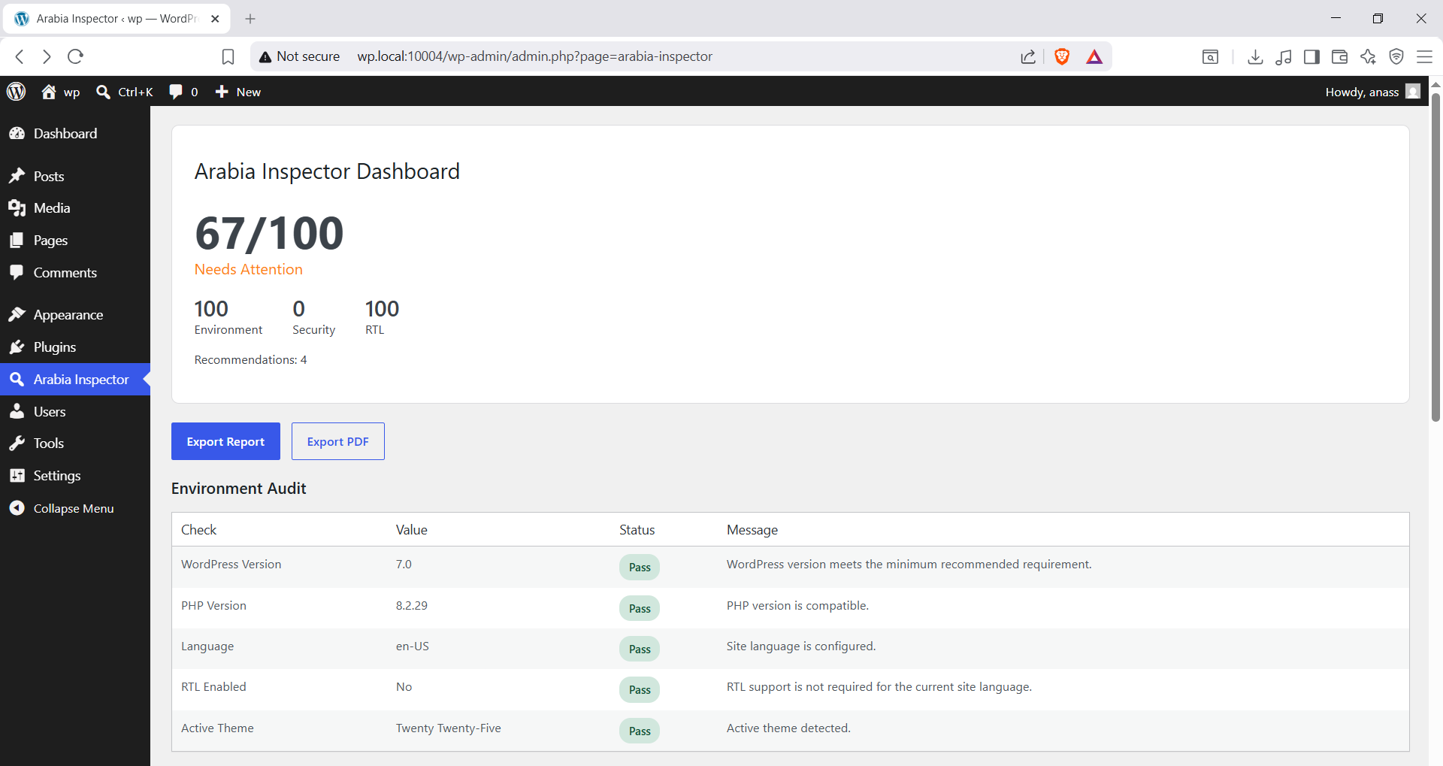Viewport: 1443px width, 766px height.
Task: Click the Brave Shields lion icon
Action: [x=1062, y=56]
